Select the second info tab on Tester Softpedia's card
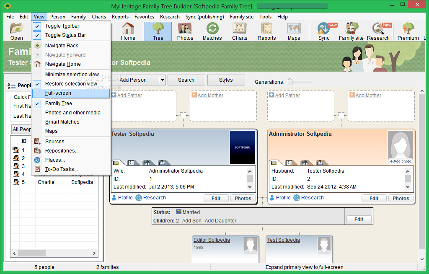Viewport: 429px width, 274px height. click(131, 163)
